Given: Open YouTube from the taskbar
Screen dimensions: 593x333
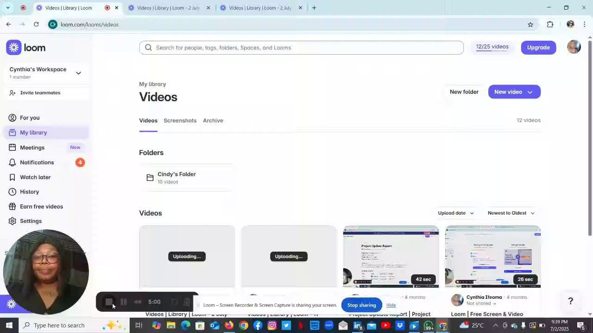Looking at the screenshot, I should pos(385,326).
